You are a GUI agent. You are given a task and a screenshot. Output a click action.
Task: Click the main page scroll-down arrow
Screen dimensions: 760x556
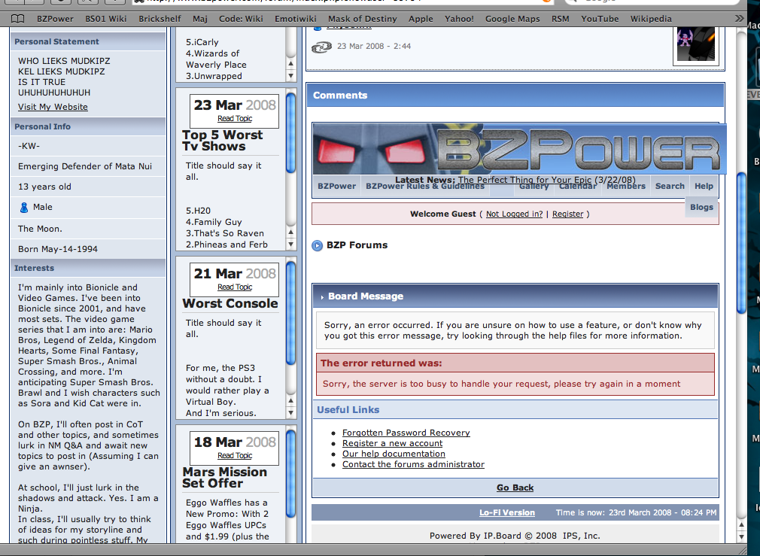(x=741, y=537)
